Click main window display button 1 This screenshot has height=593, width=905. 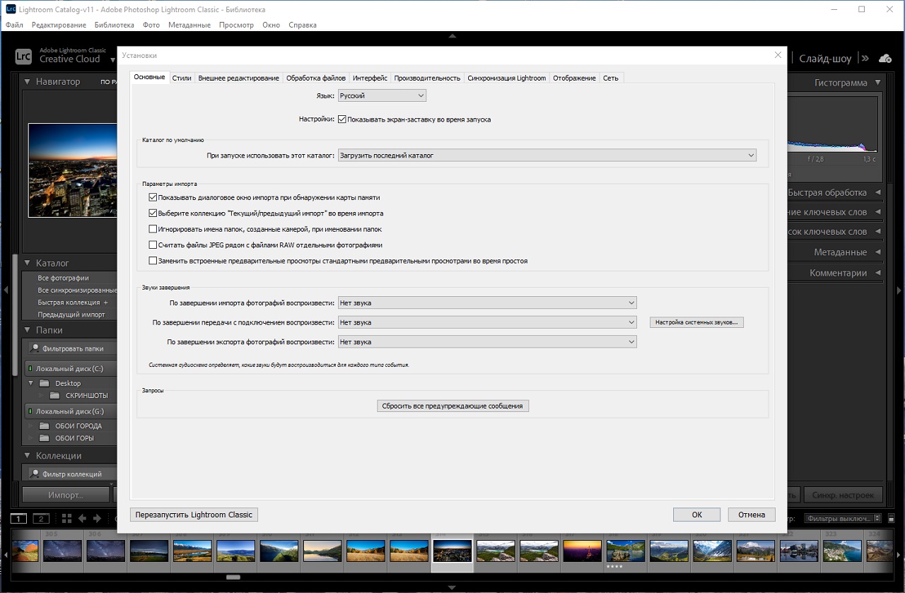19,519
